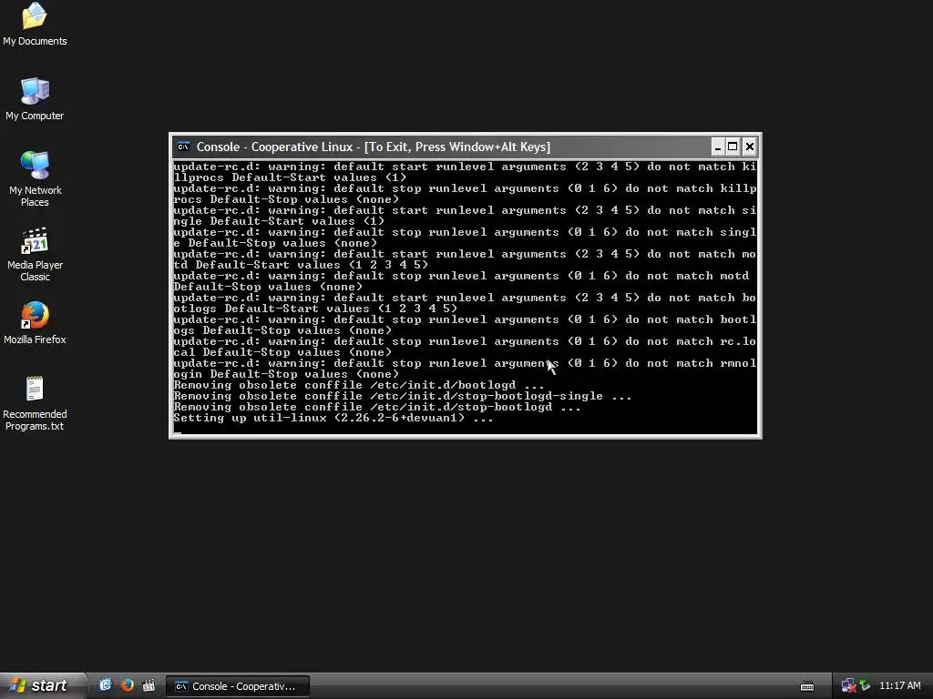Click the line ending in 'stop-bootlogd-single ...'
The width and height of the screenshot is (933, 699).
[402, 396]
